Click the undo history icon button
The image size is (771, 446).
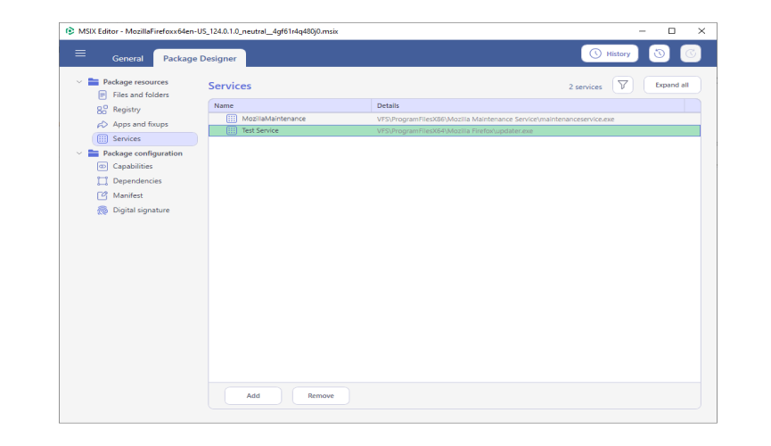click(x=660, y=54)
